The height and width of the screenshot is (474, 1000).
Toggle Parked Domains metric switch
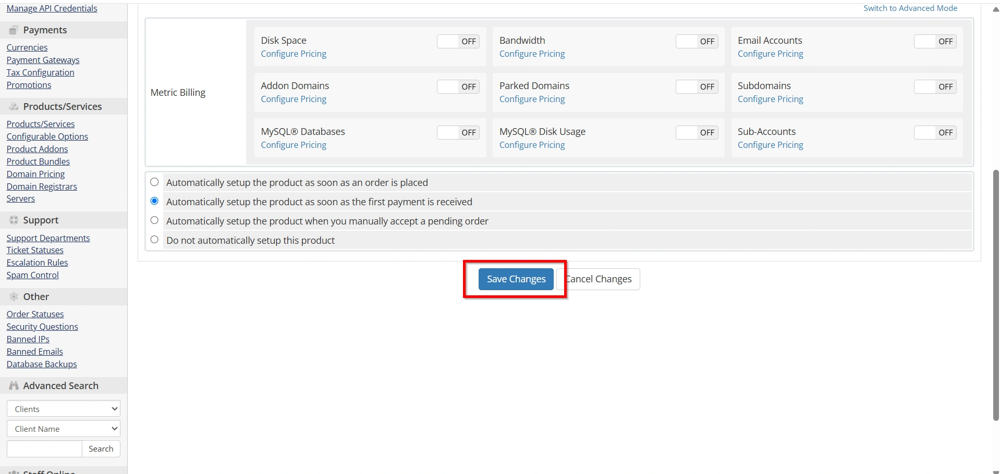(x=697, y=87)
